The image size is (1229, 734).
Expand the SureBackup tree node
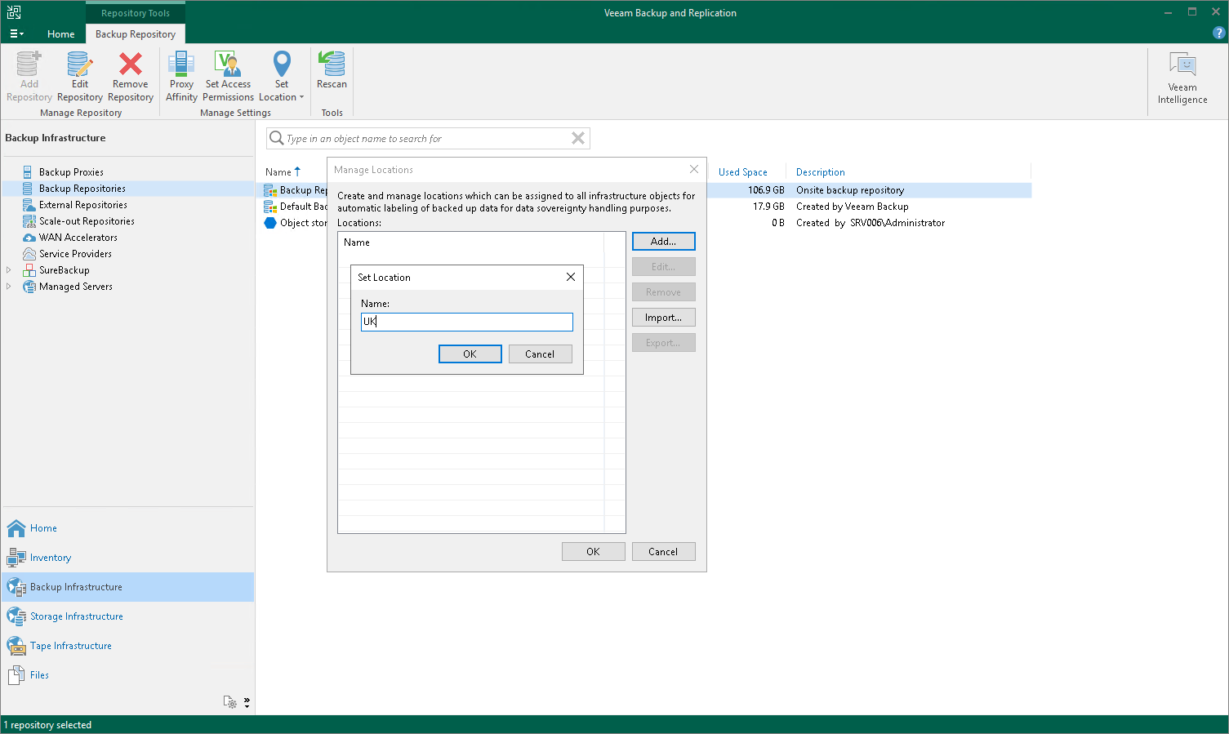tap(8, 269)
